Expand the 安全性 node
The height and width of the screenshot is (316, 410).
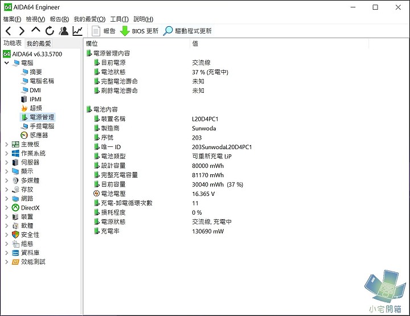7,235
